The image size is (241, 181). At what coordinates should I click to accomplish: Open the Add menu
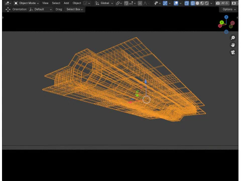coord(66,3)
